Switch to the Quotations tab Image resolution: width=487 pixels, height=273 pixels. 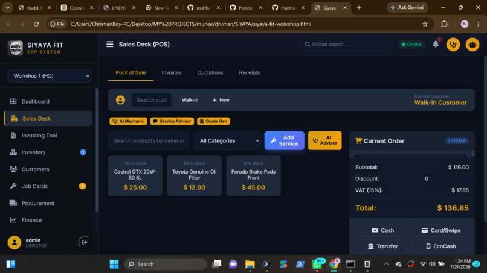[x=210, y=72]
